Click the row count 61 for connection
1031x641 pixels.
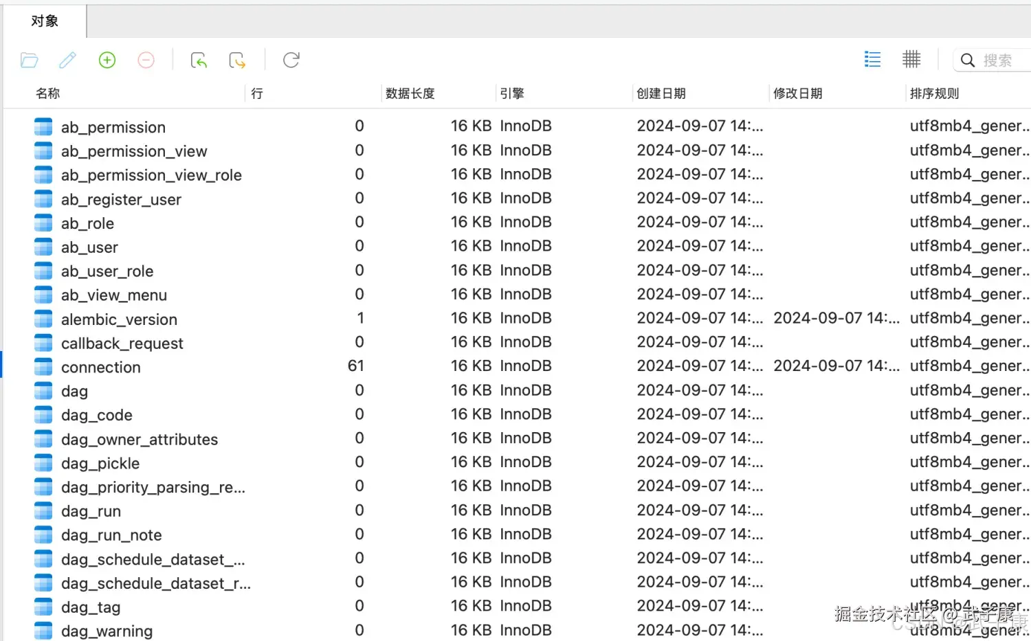[x=356, y=366]
